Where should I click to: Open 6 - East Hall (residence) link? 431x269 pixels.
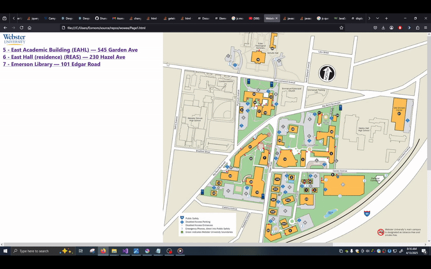64,57
